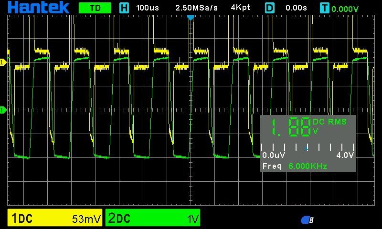This screenshot has width=382, height=229.
Task: Click the blue horizontal trigger position marker
Action: click(x=191, y=17)
